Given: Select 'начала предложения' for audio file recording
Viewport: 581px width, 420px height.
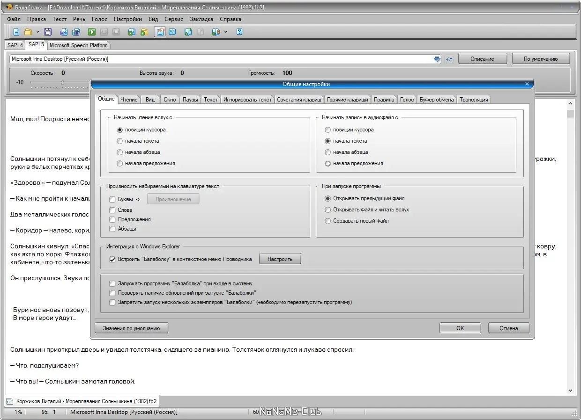Looking at the screenshot, I should pos(328,163).
